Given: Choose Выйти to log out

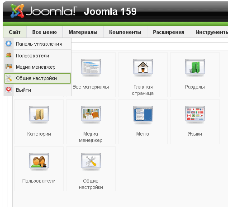Looking at the screenshot, I should [38, 90].
